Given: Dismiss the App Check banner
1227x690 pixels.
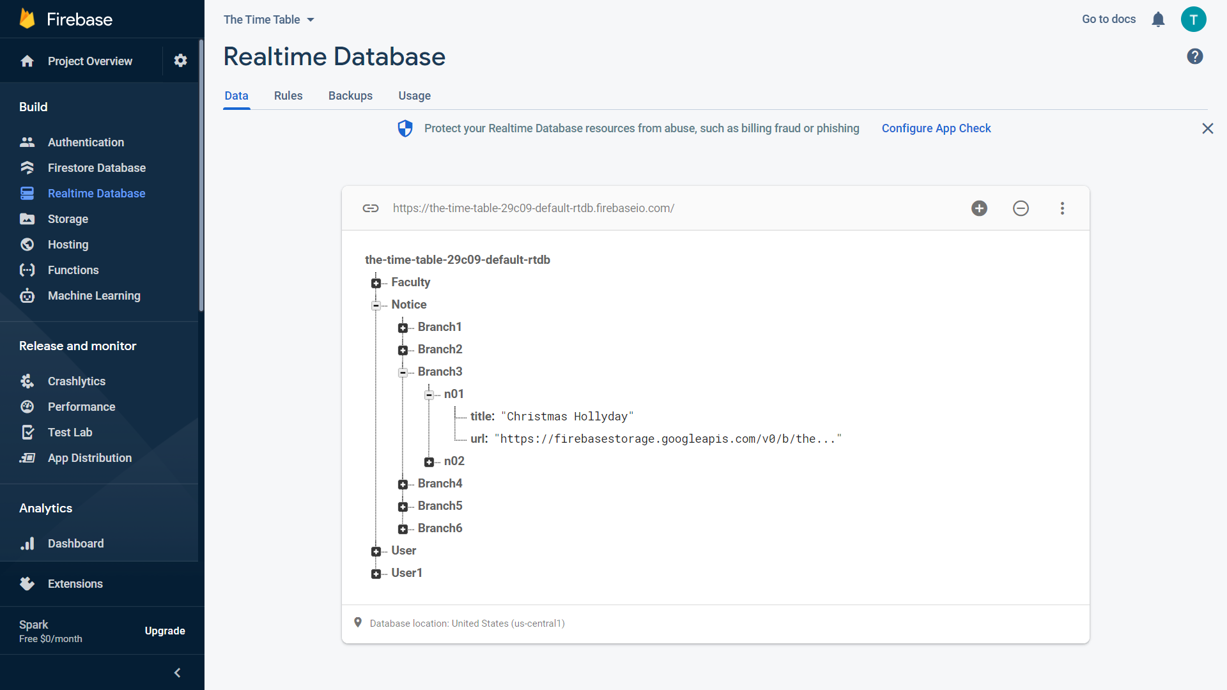Looking at the screenshot, I should [1207, 128].
